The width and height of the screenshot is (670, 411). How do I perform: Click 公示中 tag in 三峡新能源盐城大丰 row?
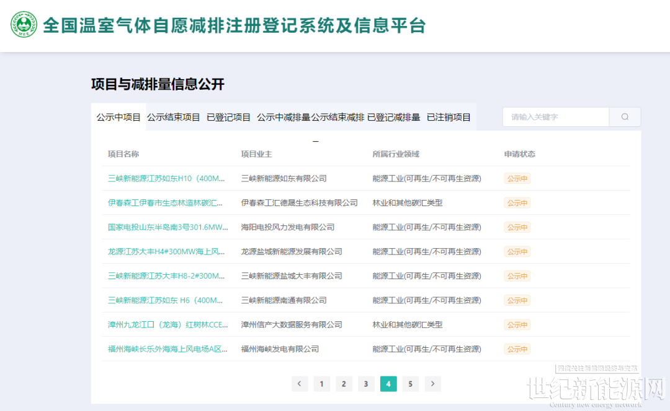click(x=517, y=276)
